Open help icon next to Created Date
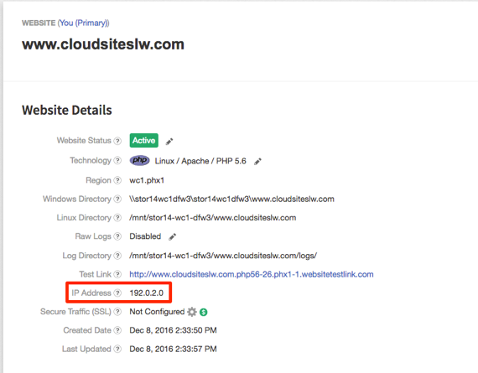The image size is (478, 373). coord(117,330)
